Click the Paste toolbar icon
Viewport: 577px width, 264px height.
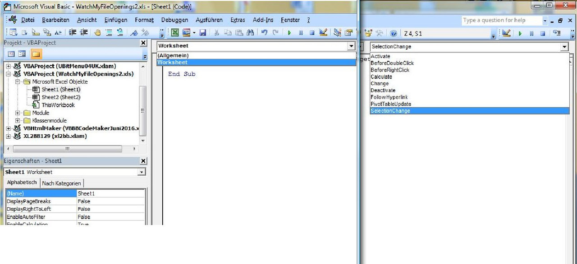pyautogui.click(x=239, y=32)
